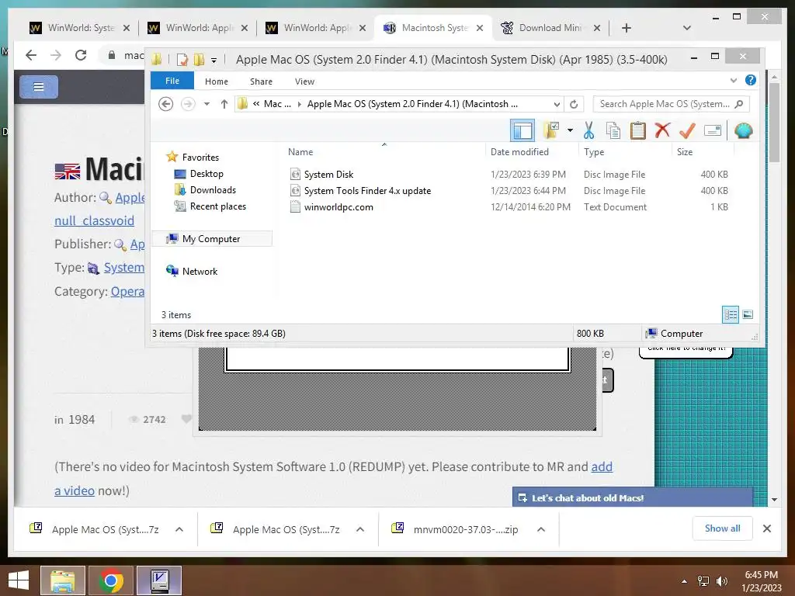795x596 pixels.
Task: Sort by Type column header
Action: pos(594,151)
